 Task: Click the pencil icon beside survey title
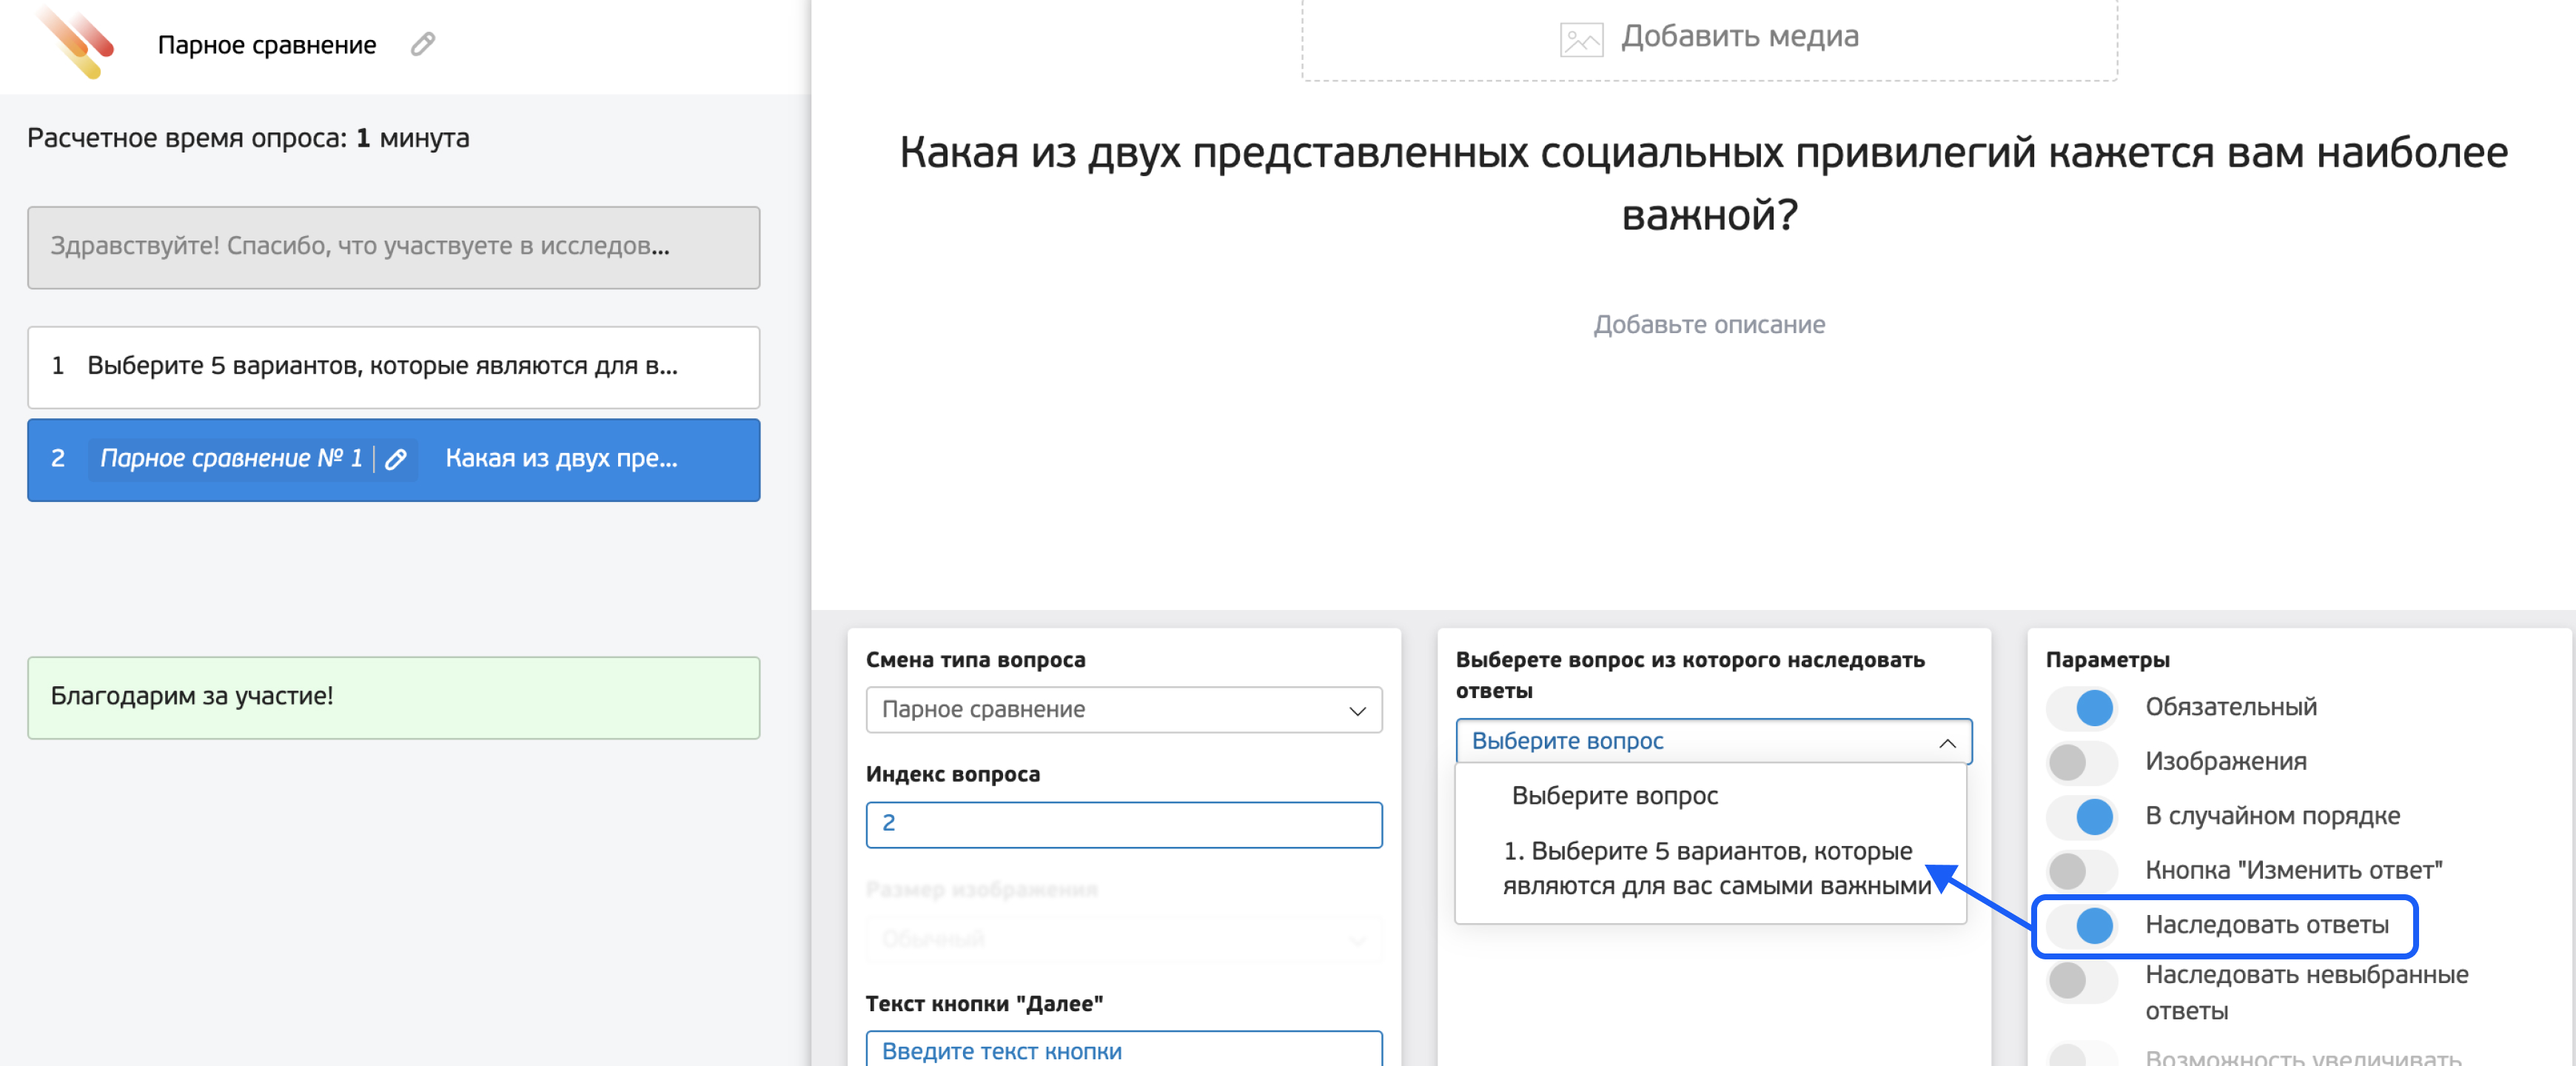pos(423,44)
